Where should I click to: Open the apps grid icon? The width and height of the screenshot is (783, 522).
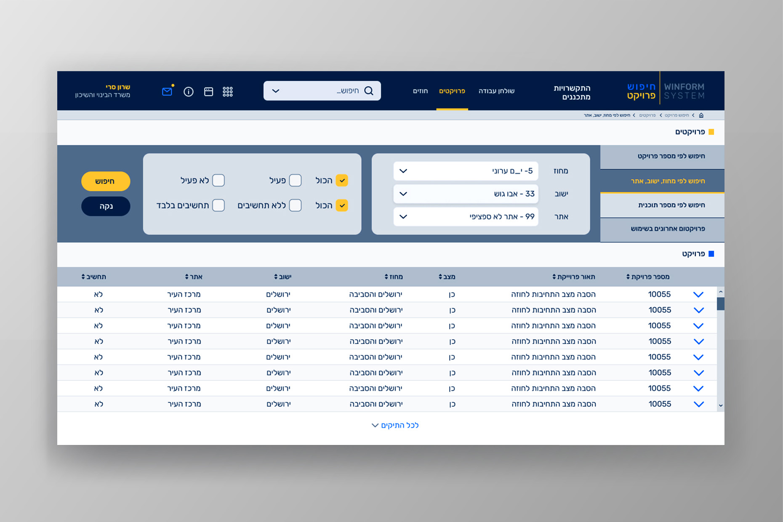pyautogui.click(x=228, y=91)
